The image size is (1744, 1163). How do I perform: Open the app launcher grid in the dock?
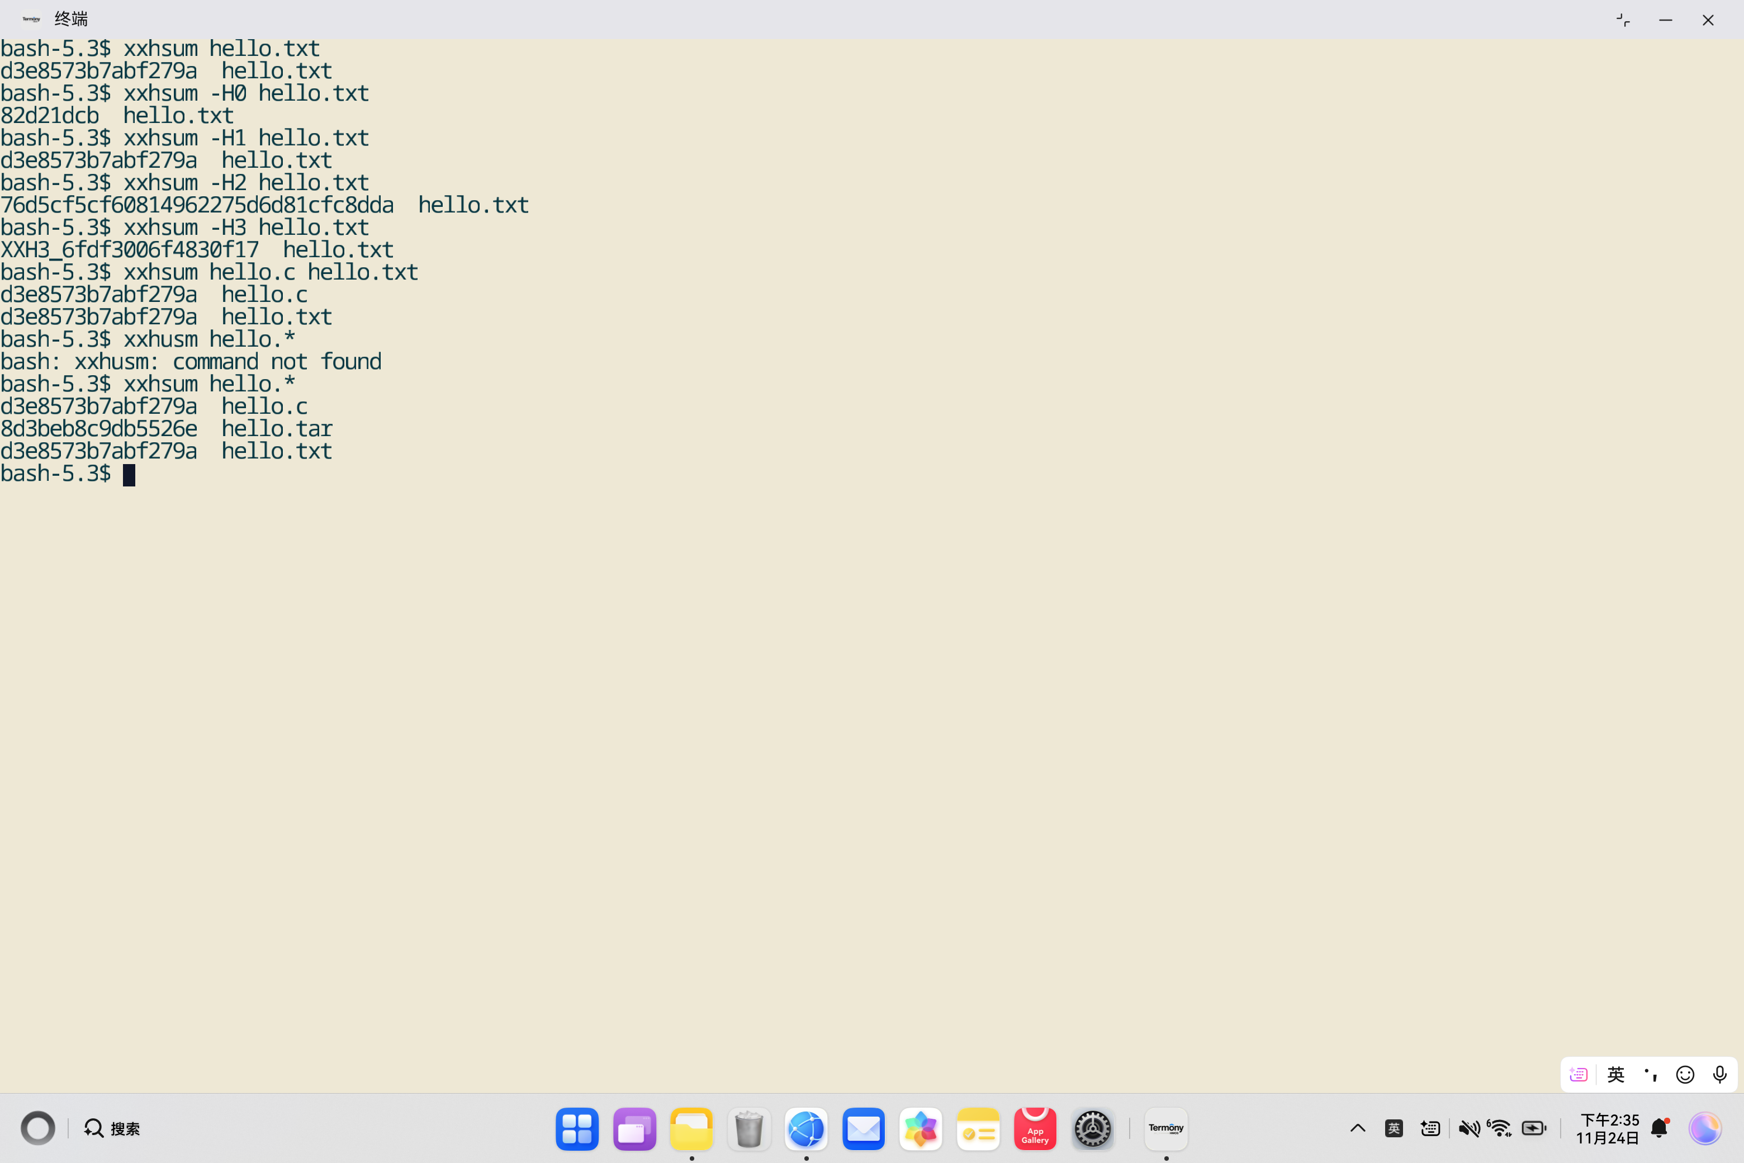point(577,1128)
